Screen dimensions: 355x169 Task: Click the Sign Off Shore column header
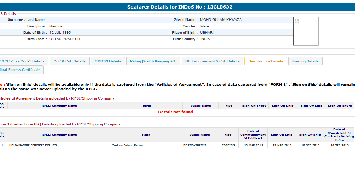coord(340,106)
